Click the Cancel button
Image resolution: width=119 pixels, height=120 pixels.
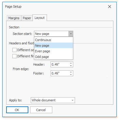[41, 110]
